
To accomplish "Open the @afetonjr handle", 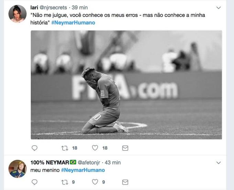I will tap(89, 163).
